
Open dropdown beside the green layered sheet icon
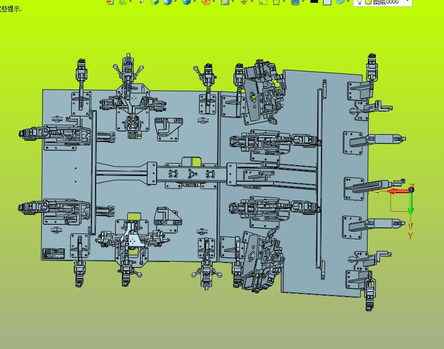tap(130, 2)
